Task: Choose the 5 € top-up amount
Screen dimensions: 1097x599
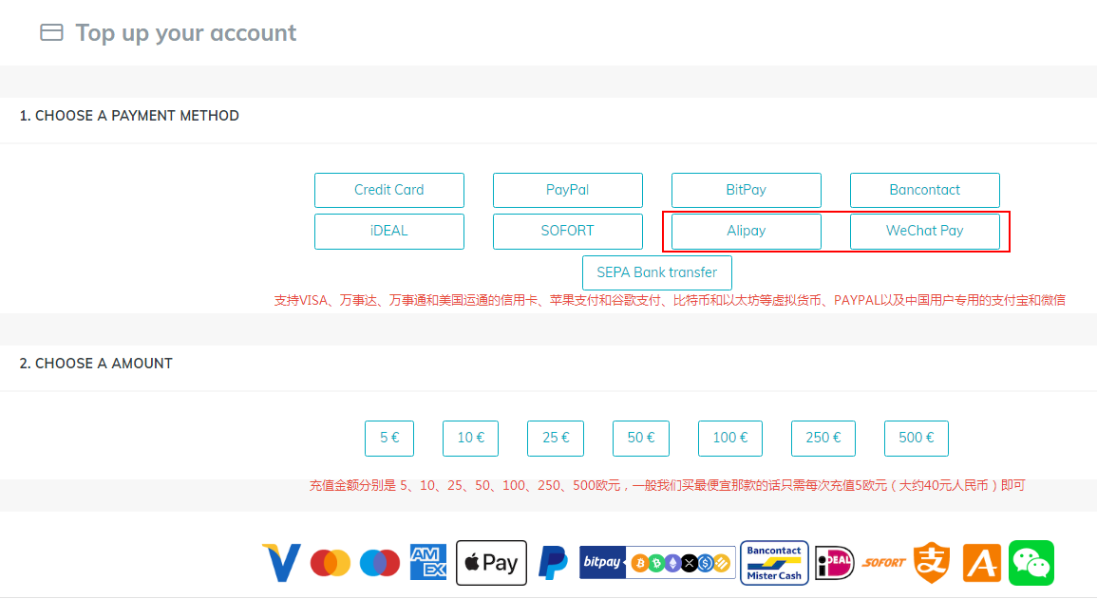Action: [389, 439]
